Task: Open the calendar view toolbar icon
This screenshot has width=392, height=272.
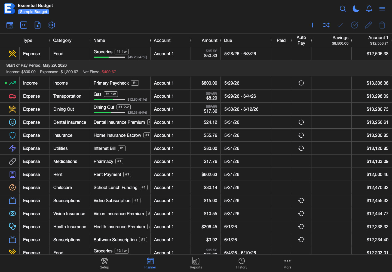Action: click(10, 25)
